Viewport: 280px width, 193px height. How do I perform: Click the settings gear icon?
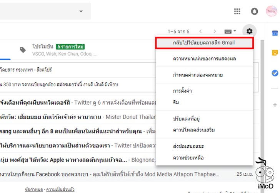click(x=249, y=31)
